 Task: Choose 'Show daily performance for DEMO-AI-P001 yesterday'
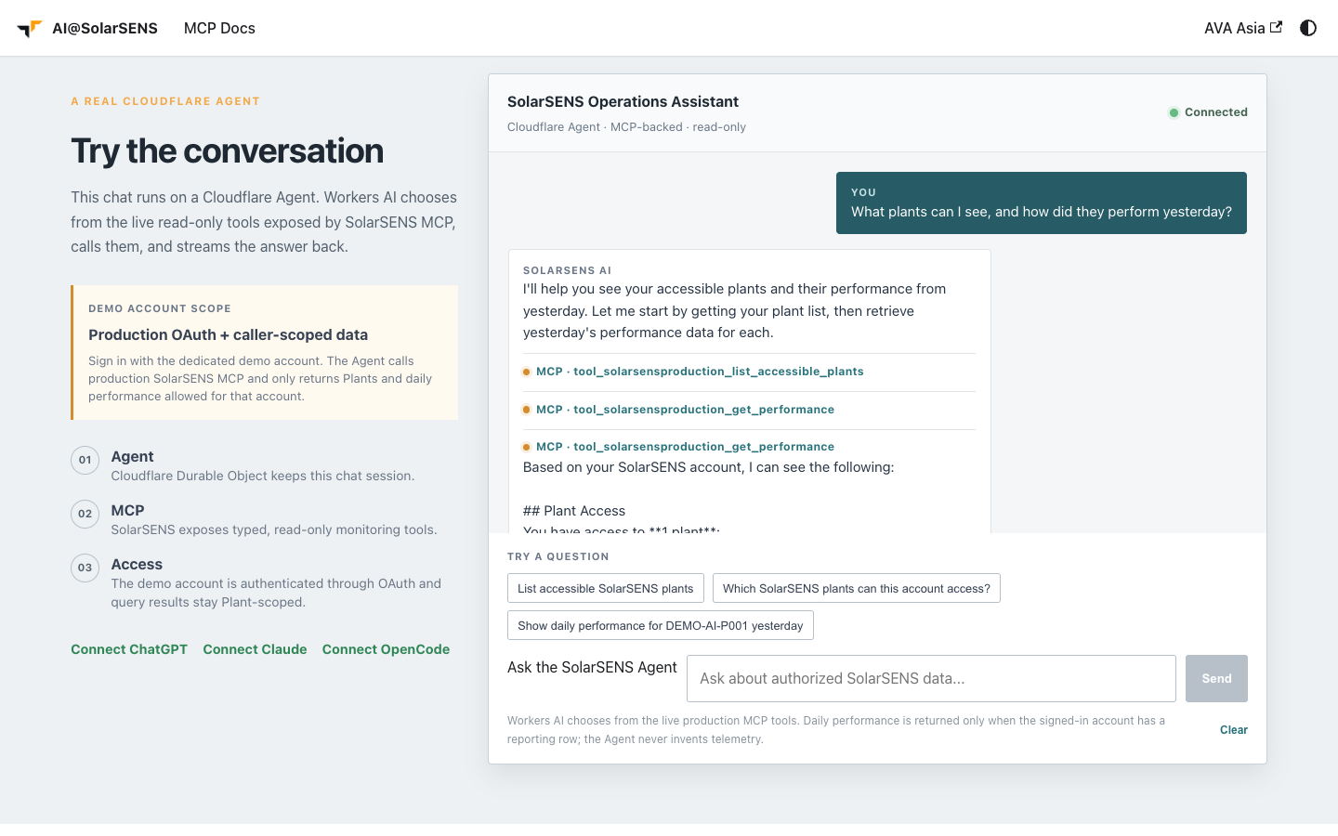point(661,625)
